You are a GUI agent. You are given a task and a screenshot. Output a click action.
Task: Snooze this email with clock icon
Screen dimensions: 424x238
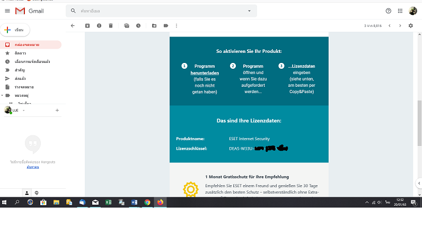pos(138,25)
